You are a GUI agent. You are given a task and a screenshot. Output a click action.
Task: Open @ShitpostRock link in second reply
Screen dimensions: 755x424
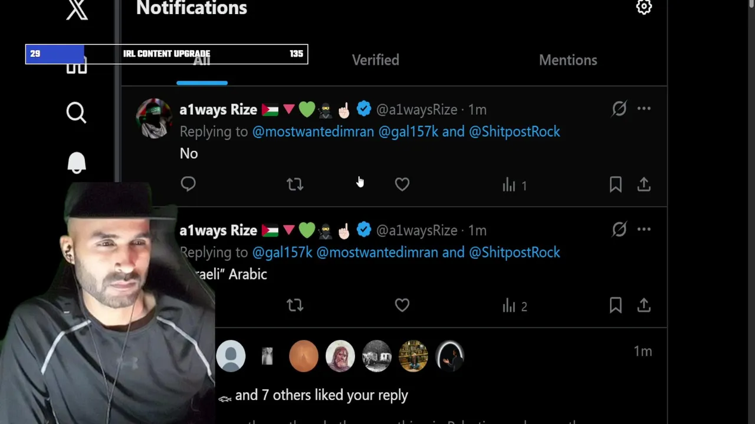pos(514,252)
